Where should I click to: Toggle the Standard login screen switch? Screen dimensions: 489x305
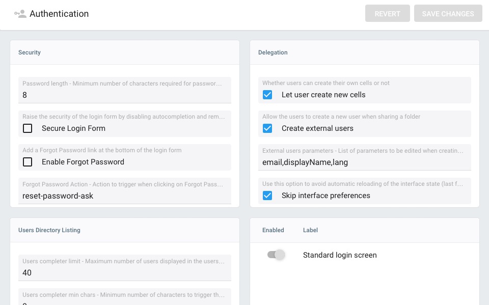(x=276, y=255)
